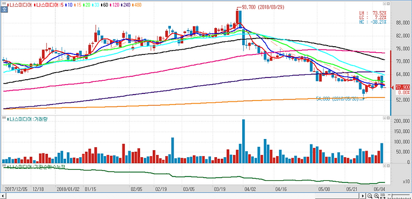The image size is (412, 199).
Task: Click the 5-day moving average legend
Action: [x=48, y=5]
